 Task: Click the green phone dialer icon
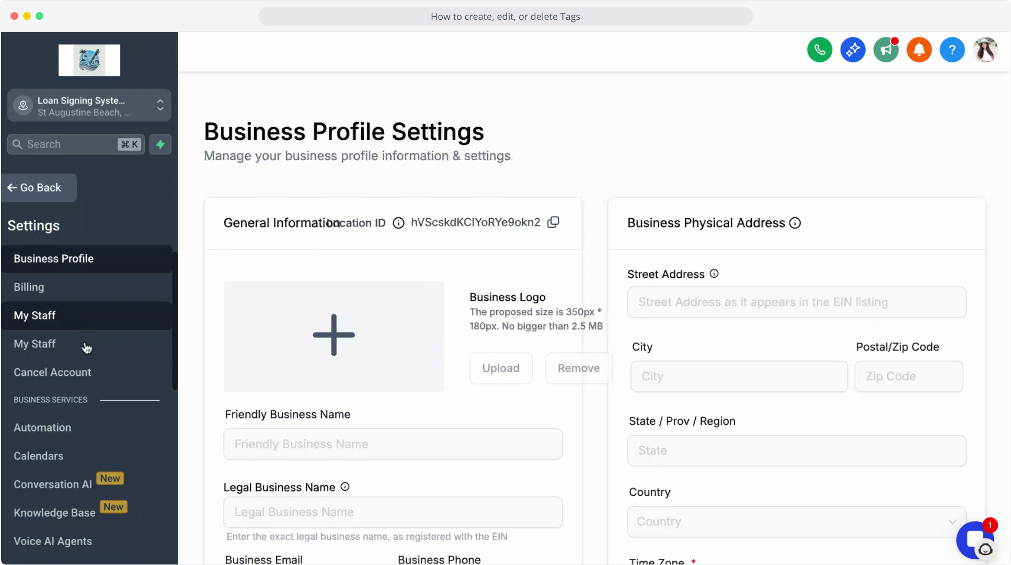[x=820, y=50]
